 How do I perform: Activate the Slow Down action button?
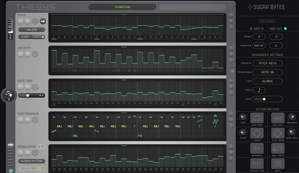click(x=278, y=133)
